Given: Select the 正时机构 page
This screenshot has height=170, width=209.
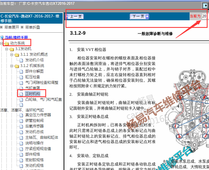Looking at the screenshot, I should (33, 94).
